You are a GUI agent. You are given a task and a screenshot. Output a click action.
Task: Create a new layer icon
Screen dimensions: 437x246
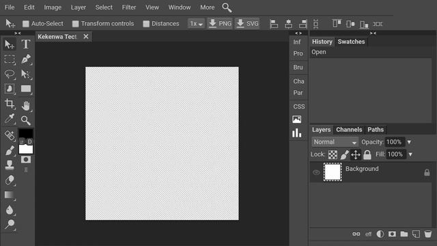tap(416, 234)
